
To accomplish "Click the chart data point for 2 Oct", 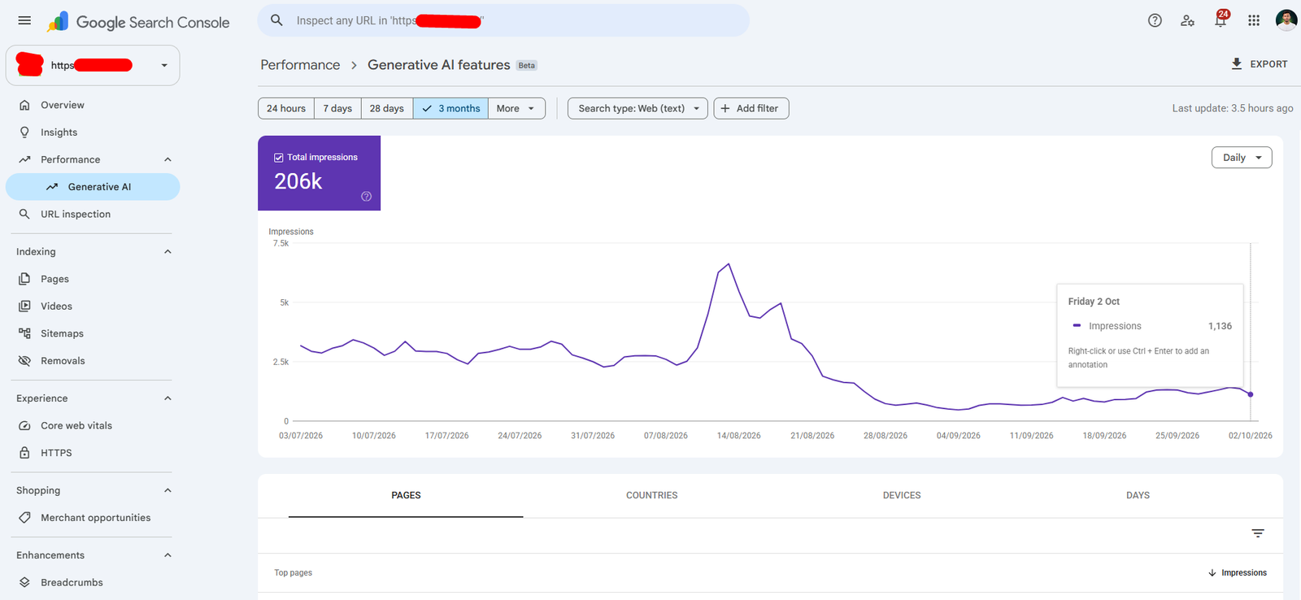I will tap(1251, 394).
